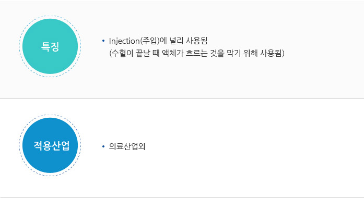
Task: Click the line starting with (수혈이 끝날 때
Action: (x=197, y=53)
